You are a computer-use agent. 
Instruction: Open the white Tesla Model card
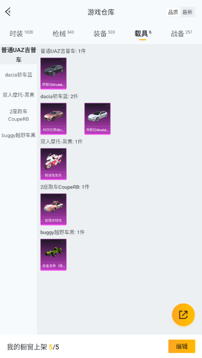pos(97,119)
